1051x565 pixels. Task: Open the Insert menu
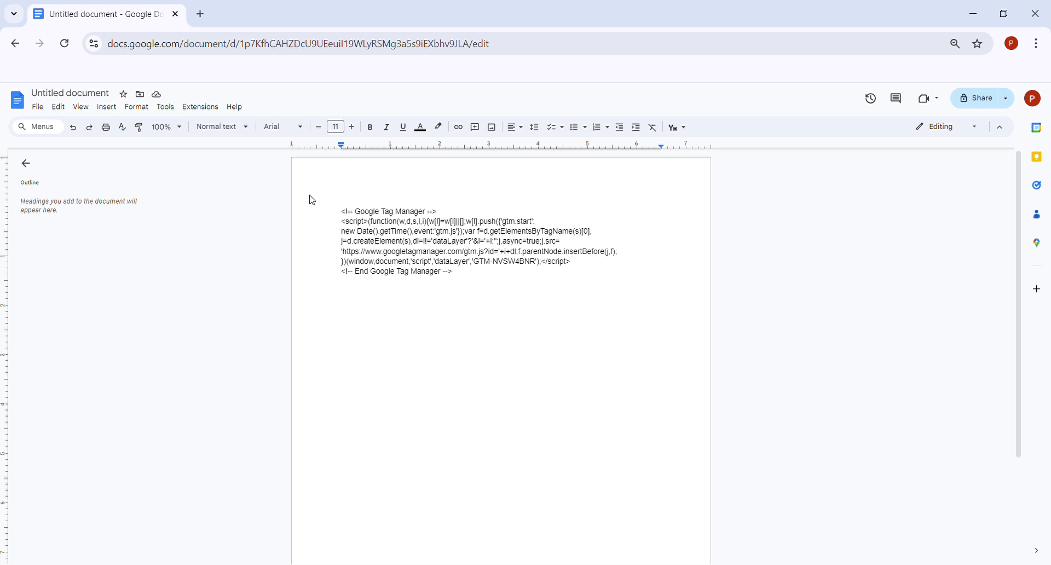107,107
